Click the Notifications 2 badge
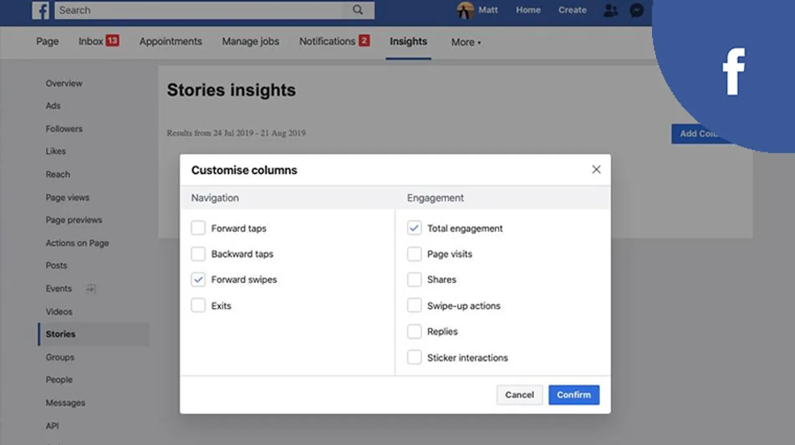Screen dimensions: 795x445 click(364, 40)
